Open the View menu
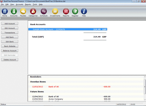146x106 pixels. click(x=12, y=4)
